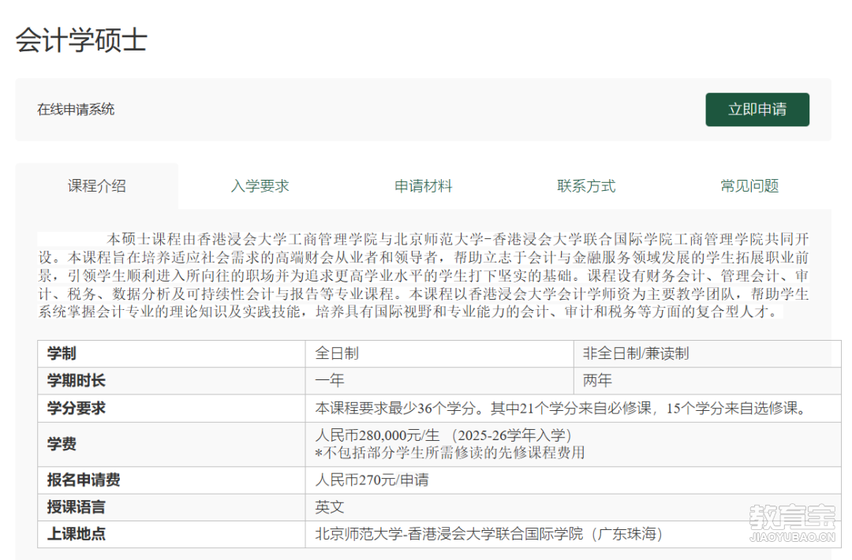
Task: Select the 上课地点 row header
Action: click(171, 534)
